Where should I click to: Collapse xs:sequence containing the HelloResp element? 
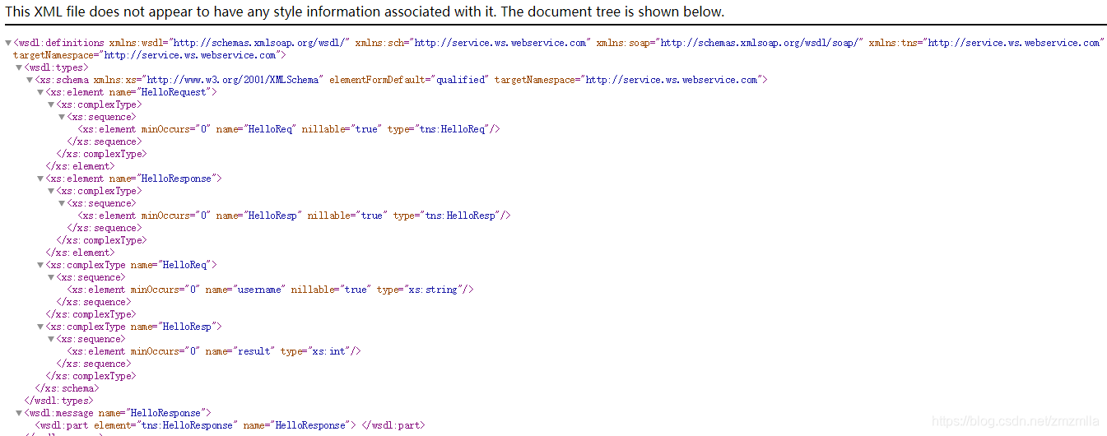tap(62, 203)
